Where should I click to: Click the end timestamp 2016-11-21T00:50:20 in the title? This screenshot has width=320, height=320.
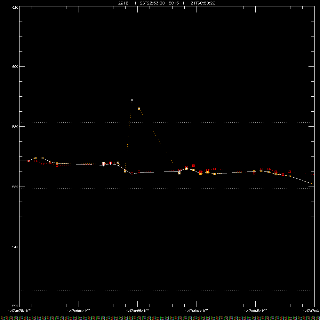[x=192, y=3]
